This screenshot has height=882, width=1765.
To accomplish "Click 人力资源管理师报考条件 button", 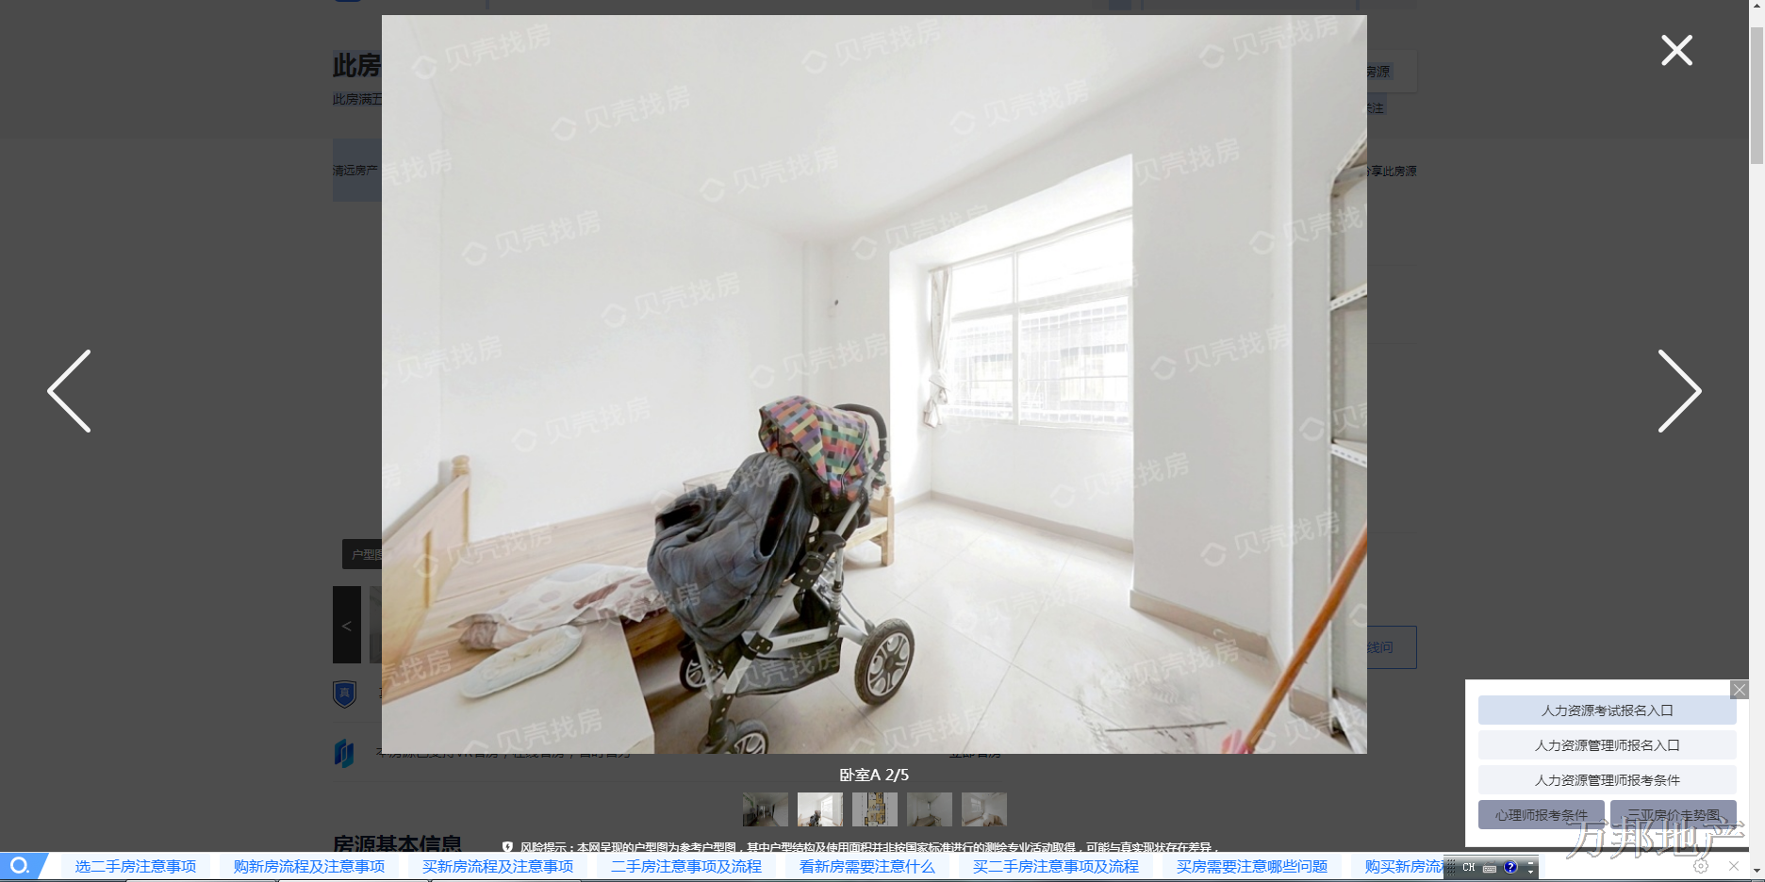I will pyautogui.click(x=1607, y=780).
